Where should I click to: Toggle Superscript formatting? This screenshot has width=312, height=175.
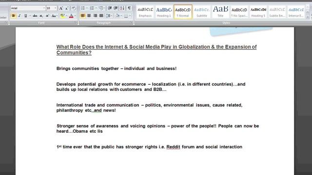(47, 16)
